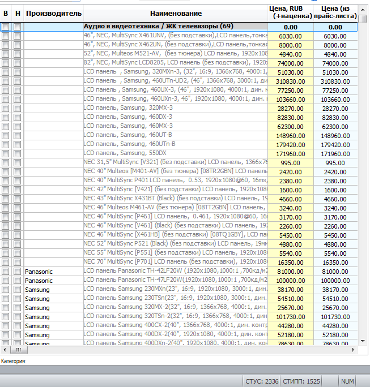Select row NEC 40" Multeos [M401-AV]

point(178,172)
